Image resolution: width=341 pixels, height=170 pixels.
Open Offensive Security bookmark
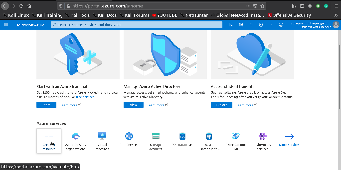[289, 15]
